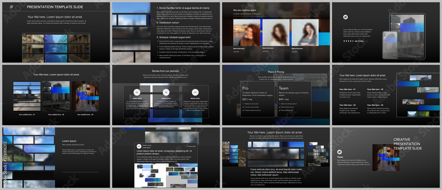Screen dimensions: 442x190
Task: Select heading '1. Donec facilisis tortor ut augue lacinia'
Action: click(183, 8)
